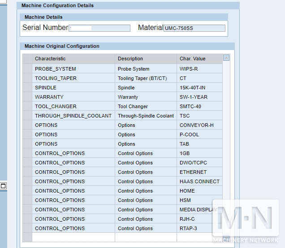The width and height of the screenshot is (285, 248).
Task: Click the CT value cell
Action: click(199, 78)
